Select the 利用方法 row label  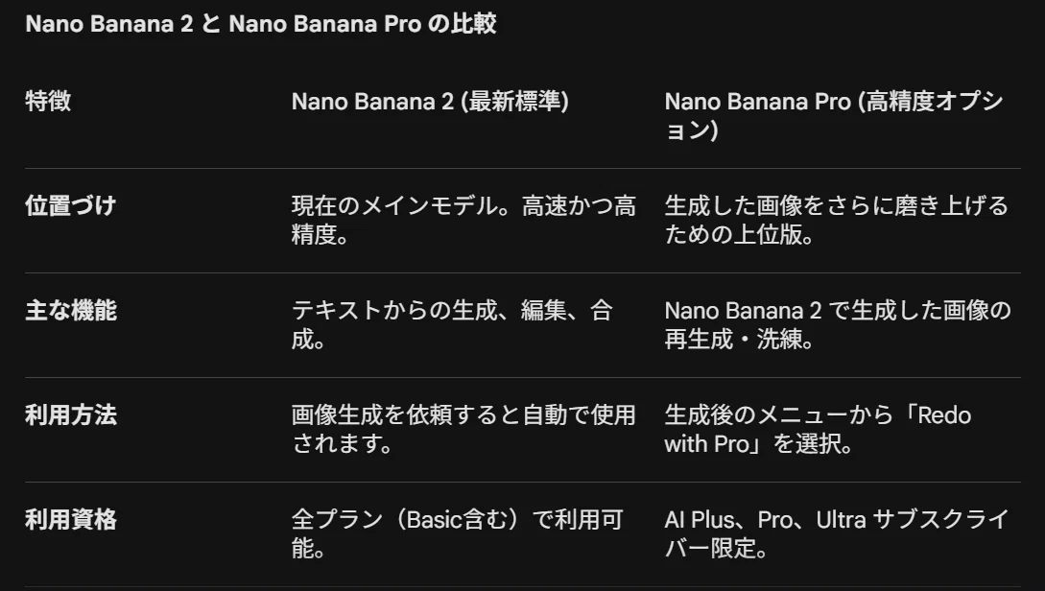[x=71, y=415]
